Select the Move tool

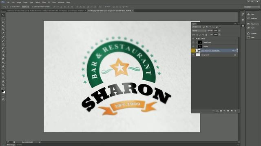pyautogui.click(x=3, y=15)
